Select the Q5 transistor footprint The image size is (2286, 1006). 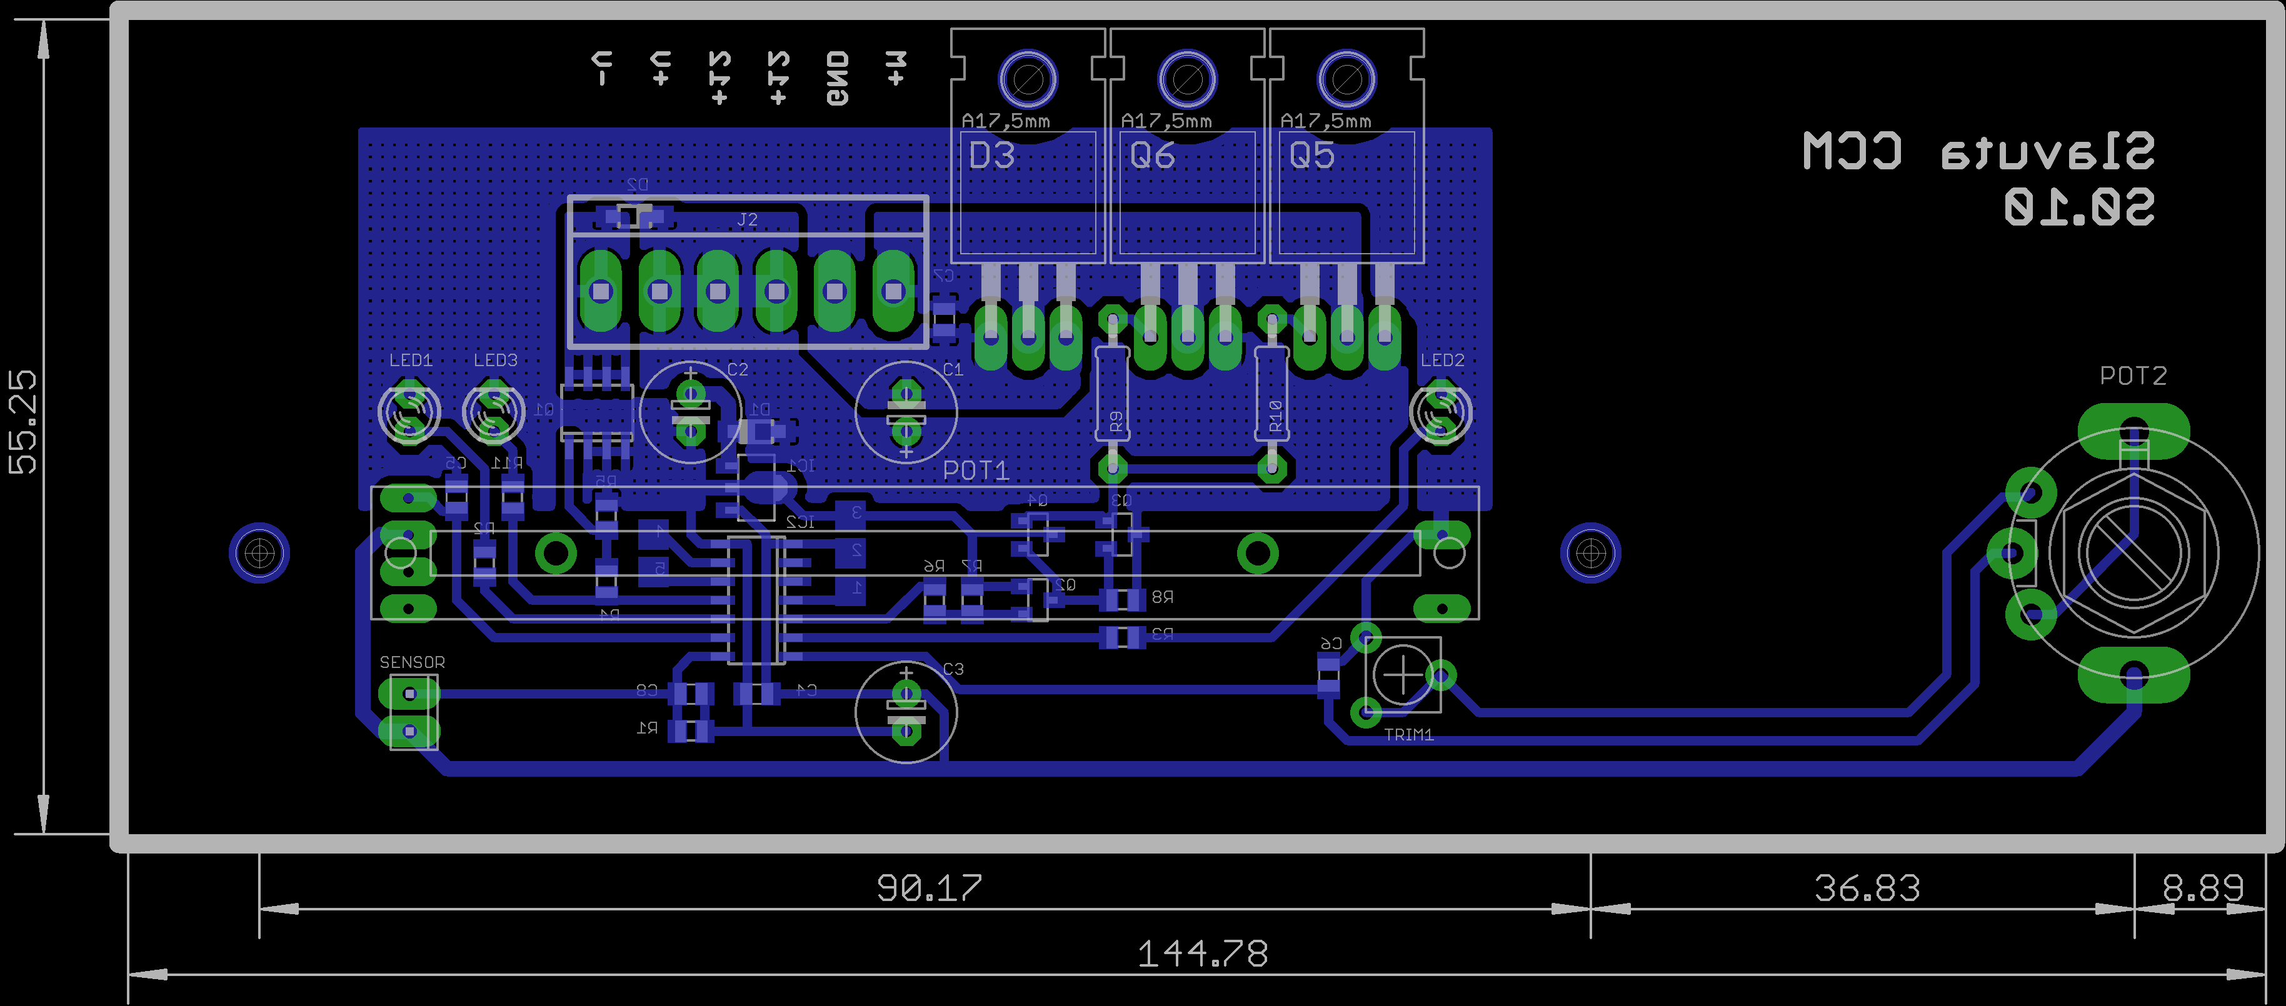(1347, 191)
